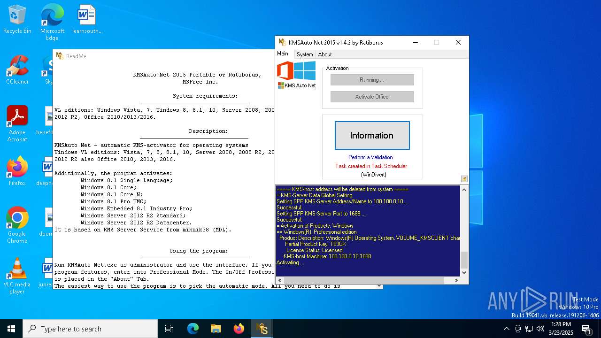The image size is (601, 338).
Task: Select KMSAuto Net taskbar button
Action: coord(262,329)
